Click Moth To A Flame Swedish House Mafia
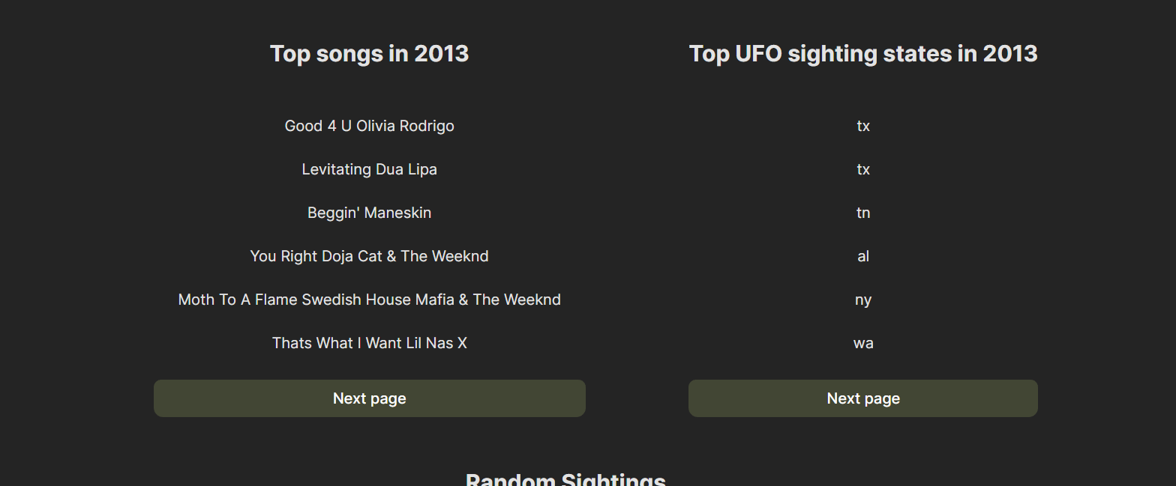Image resolution: width=1176 pixels, height=486 pixels. (x=369, y=299)
